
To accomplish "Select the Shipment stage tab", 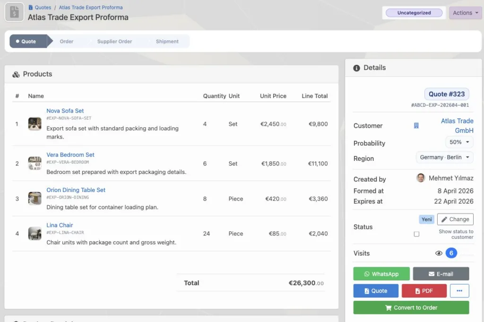I will tap(167, 41).
